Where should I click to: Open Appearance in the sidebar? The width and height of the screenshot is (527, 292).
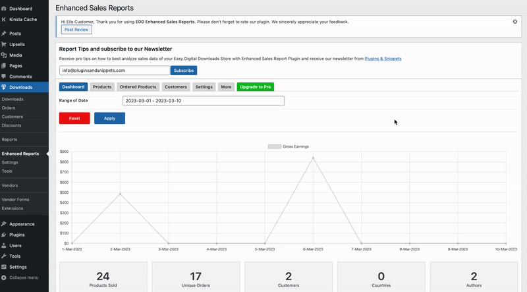tap(22, 224)
